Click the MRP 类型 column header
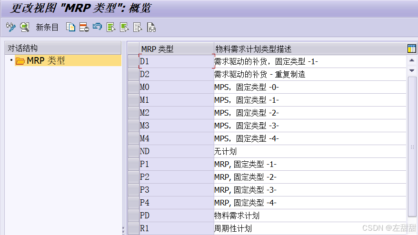418x235 pixels. (176, 49)
